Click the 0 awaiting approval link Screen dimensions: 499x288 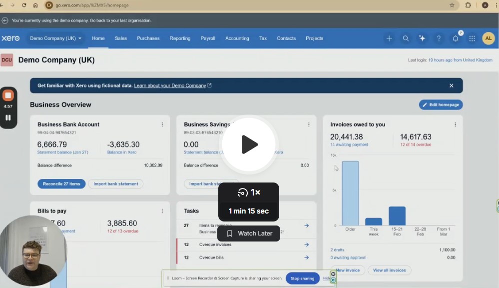[348, 257]
